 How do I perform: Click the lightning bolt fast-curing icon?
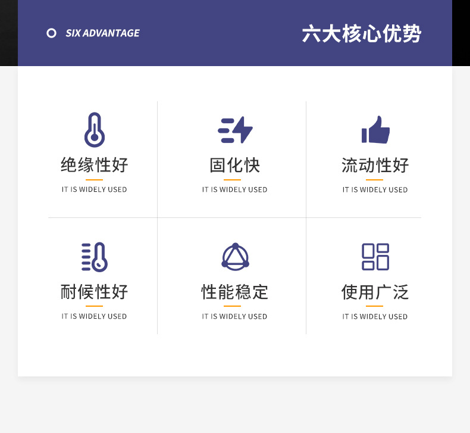235,130
